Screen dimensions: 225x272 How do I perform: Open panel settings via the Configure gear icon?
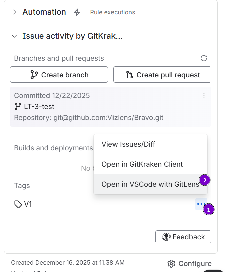point(171,264)
